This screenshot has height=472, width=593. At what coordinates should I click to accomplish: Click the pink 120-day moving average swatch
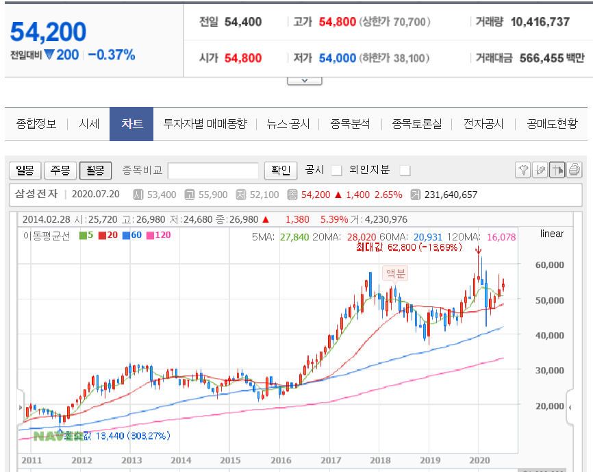pos(151,235)
